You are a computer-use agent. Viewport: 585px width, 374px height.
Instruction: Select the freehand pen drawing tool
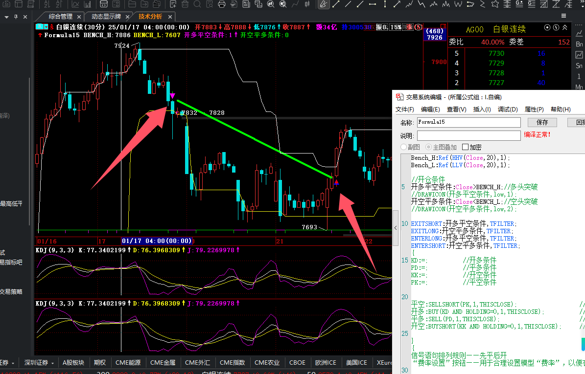click(x=324, y=4)
